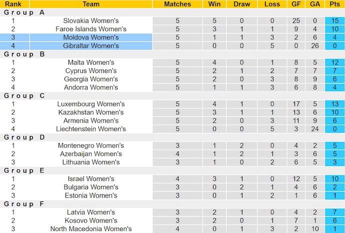This screenshot has height=233, width=345.
Task: Open Malta Women's team page
Action: 91,62
